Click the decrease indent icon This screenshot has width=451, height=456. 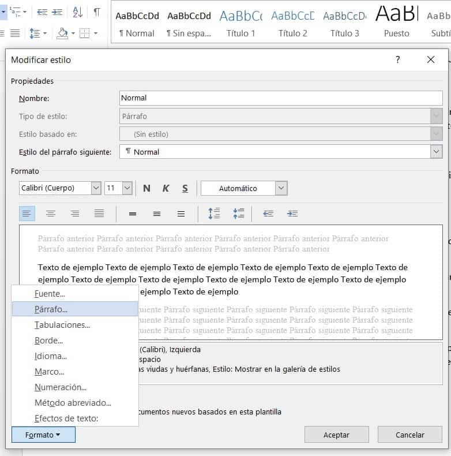(268, 214)
